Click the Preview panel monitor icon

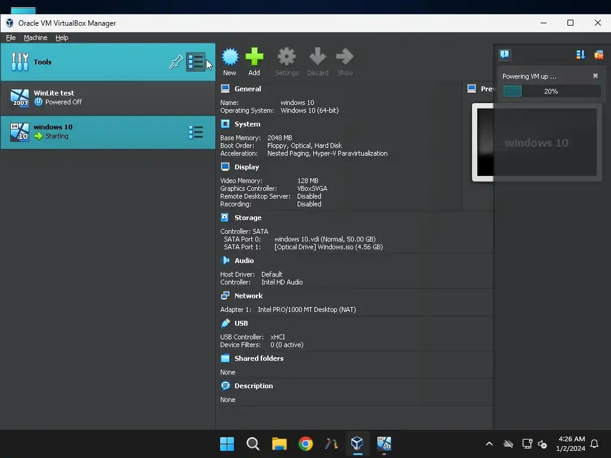pyautogui.click(x=471, y=89)
